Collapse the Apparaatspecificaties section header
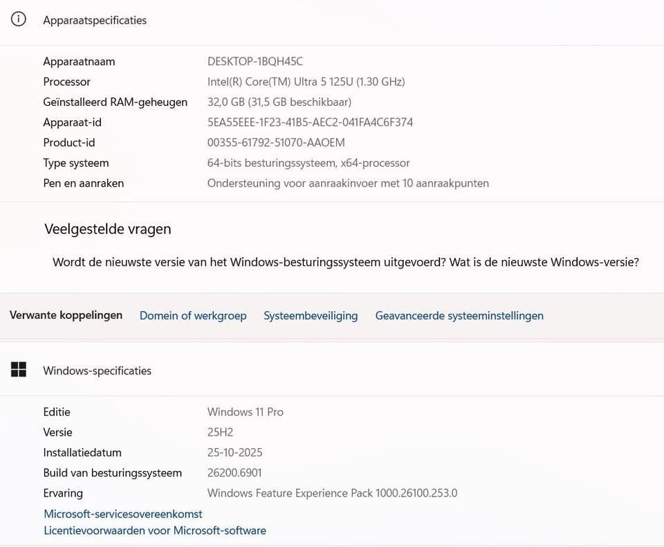The width and height of the screenshot is (664, 547). (93, 19)
